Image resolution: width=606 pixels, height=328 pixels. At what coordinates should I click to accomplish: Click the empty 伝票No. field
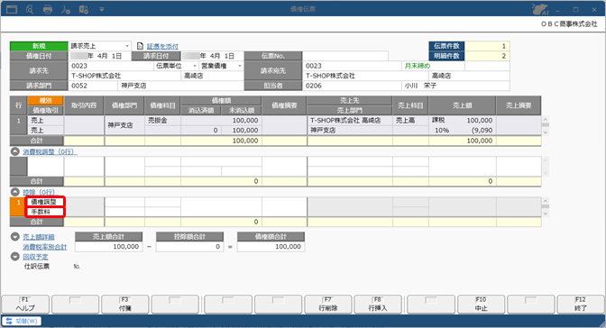(x=345, y=56)
